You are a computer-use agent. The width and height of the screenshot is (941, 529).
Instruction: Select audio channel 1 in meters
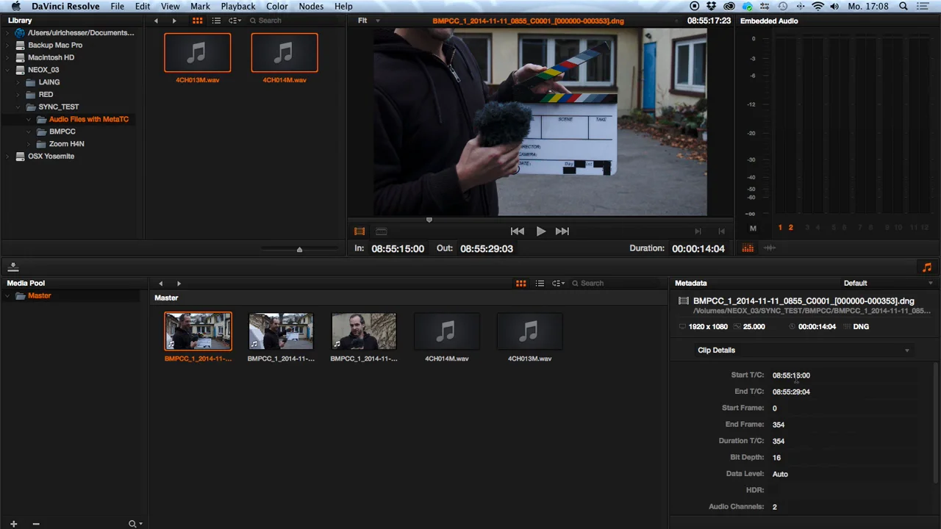[780, 228]
